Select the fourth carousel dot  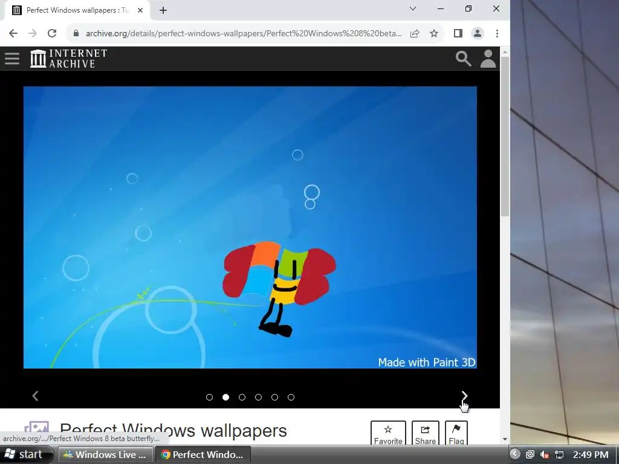259,398
